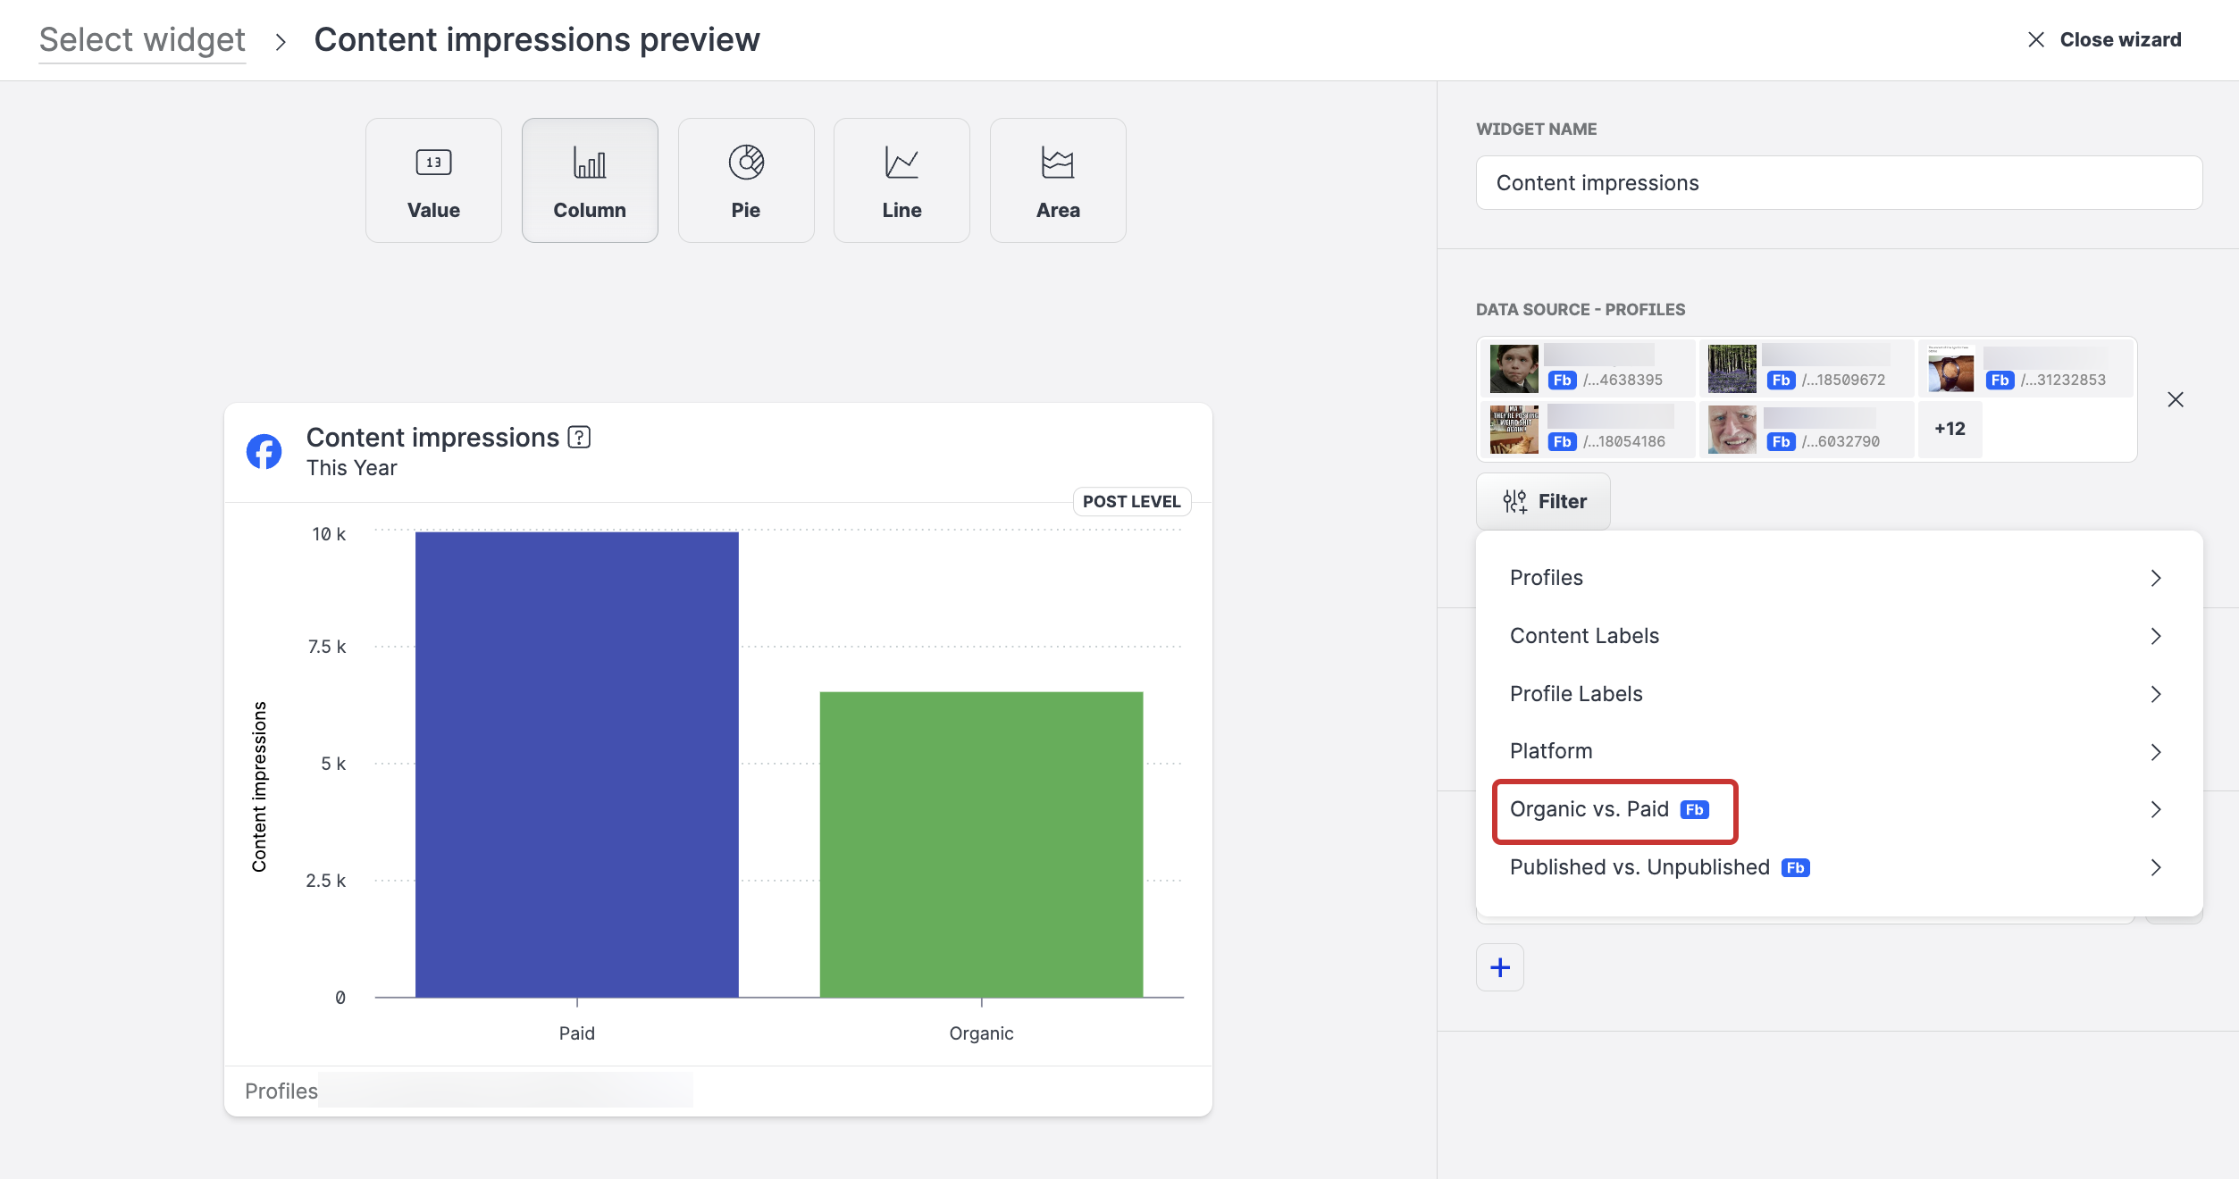Pick the Line chart type

click(901, 180)
